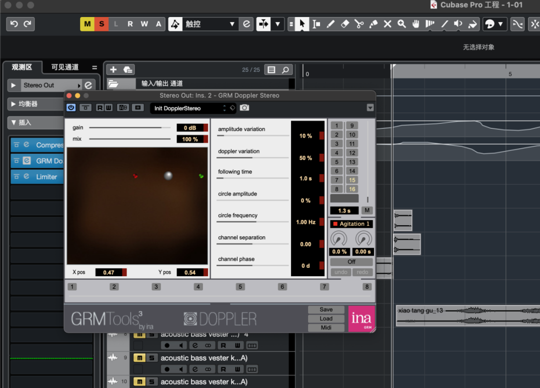Open the snap type dropdown arrow
The height and width of the screenshot is (388, 540).
click(277, 24)
